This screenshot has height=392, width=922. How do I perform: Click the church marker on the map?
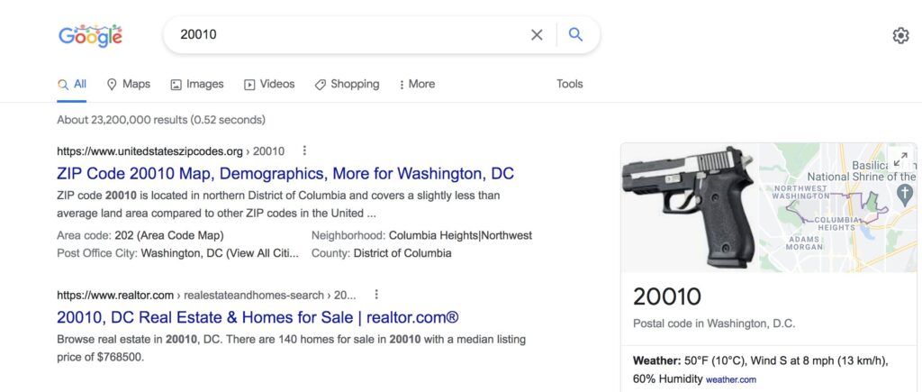[x=906, y=195]
